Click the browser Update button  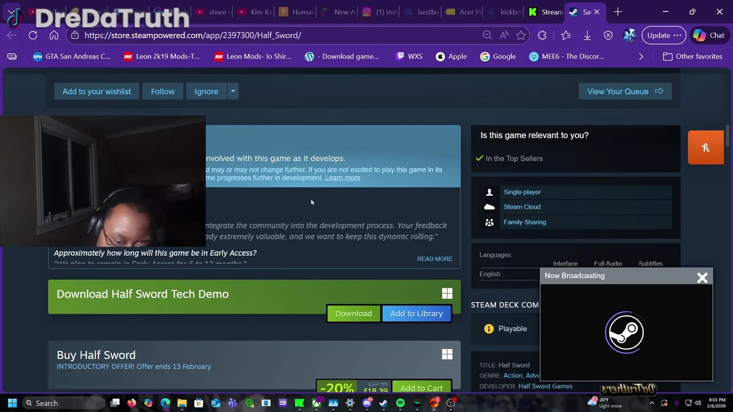(664, 35)
